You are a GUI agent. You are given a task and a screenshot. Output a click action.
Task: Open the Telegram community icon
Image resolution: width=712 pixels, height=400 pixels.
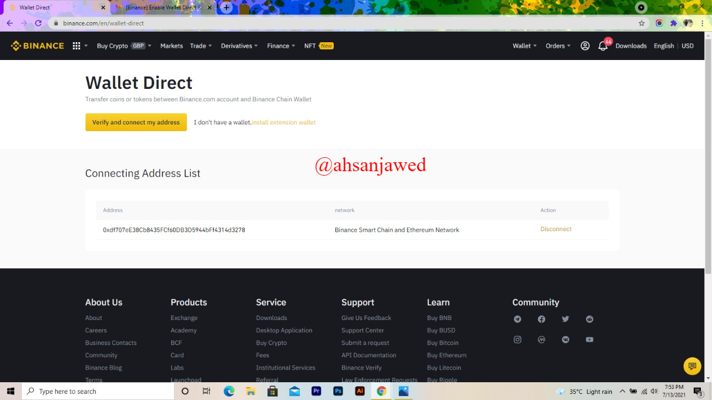pyautogui.click(x=517, y=319)
